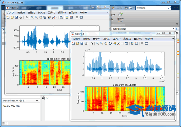Activate Zoom In tool in Figure 2
Viewport: 181px width, 127px height.
97,43
